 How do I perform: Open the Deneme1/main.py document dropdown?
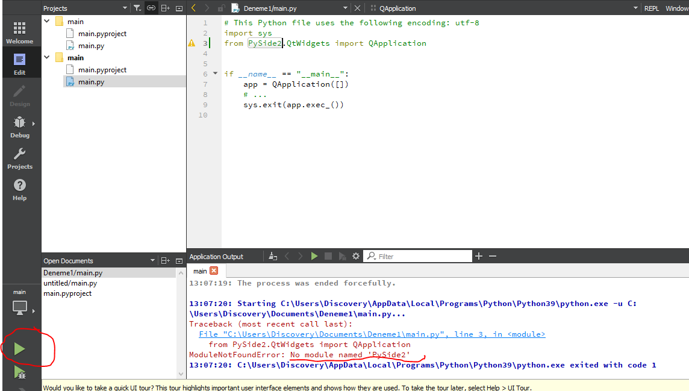pos(345,8)
